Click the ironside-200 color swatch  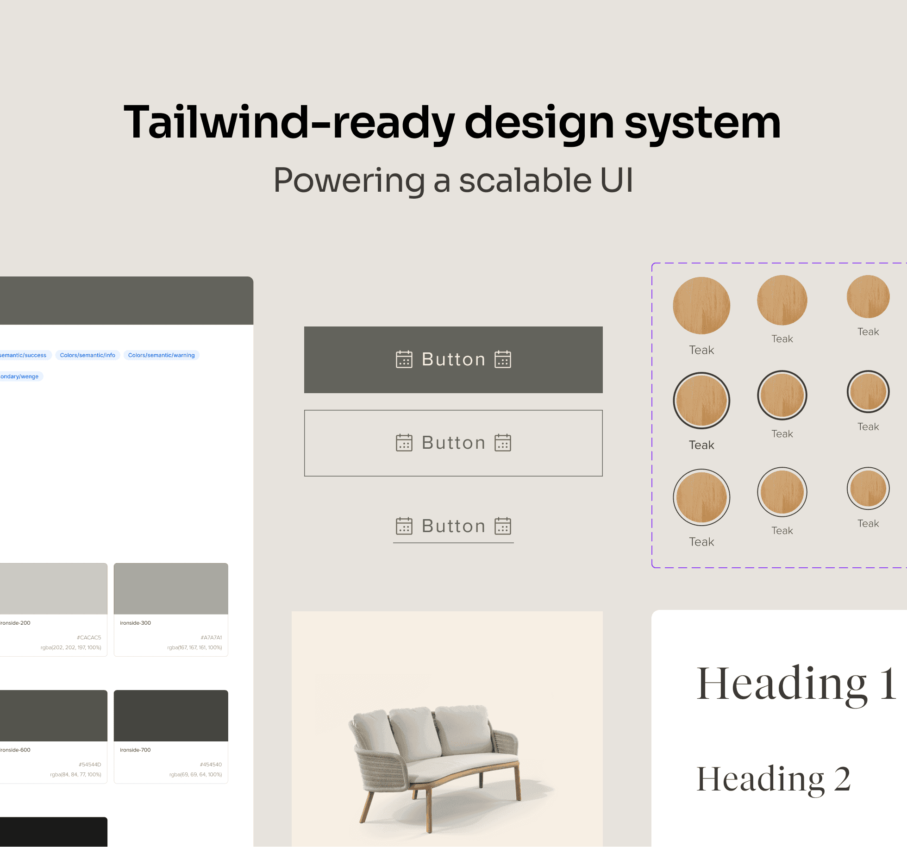[53, 589]
